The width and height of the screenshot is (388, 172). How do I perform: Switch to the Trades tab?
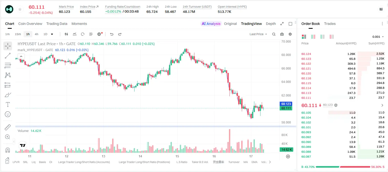pyautogui.click(x=330, y=24)
